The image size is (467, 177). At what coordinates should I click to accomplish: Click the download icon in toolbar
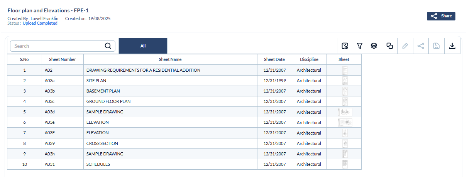click(452, 46)
